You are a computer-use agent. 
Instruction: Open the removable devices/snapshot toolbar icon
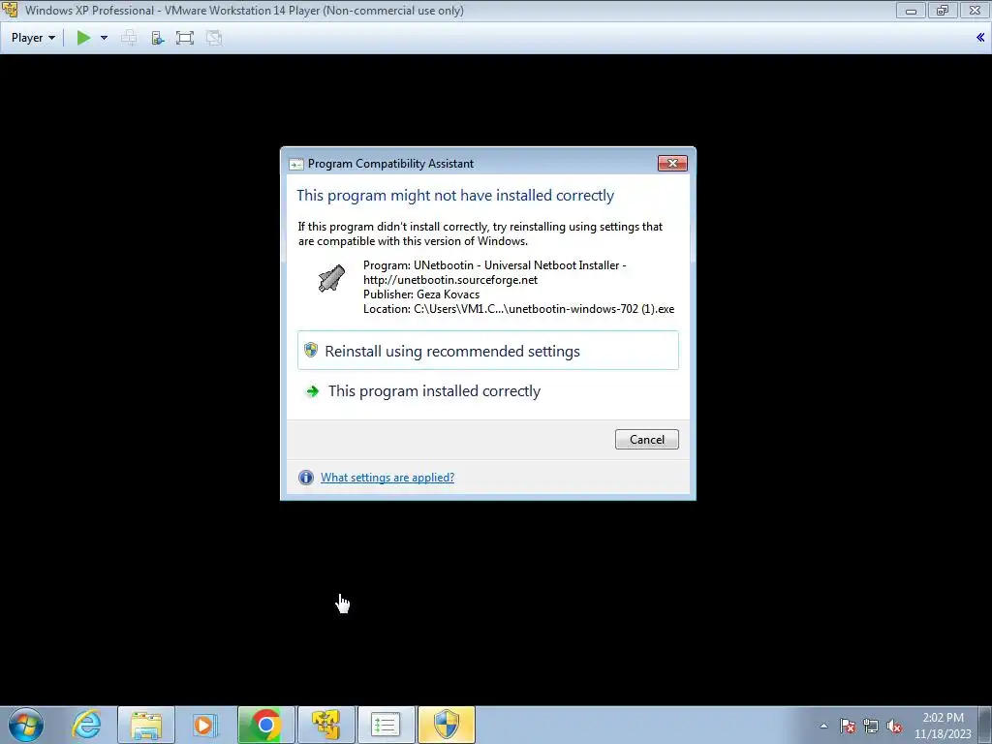coord(158,38)
